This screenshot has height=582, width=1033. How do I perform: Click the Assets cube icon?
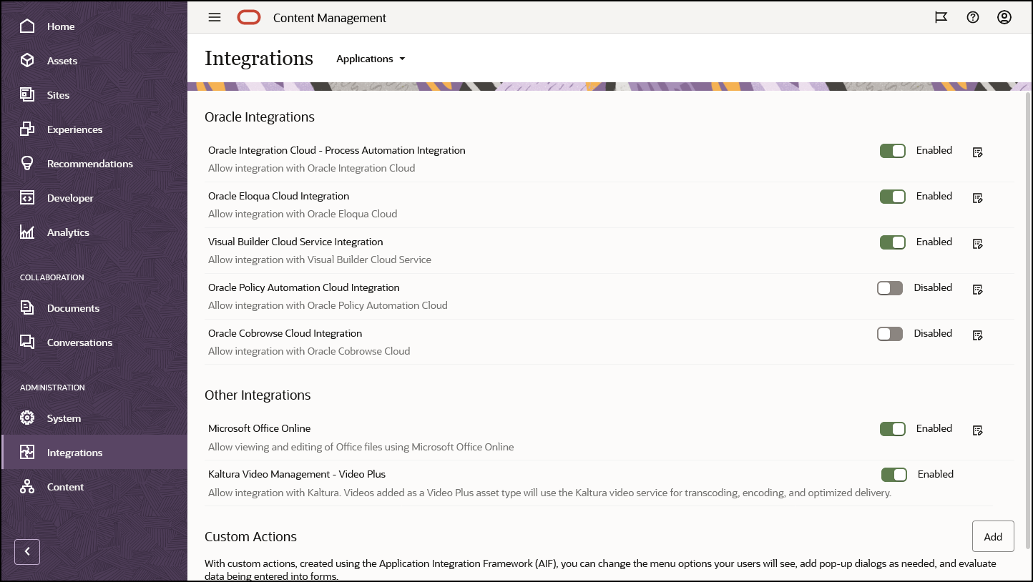[x=27, y=61]
